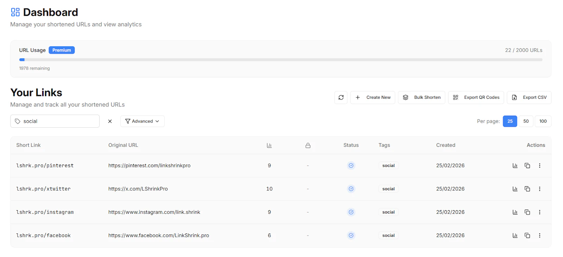563x257 pixels.
Task: Click the Create New button
Action: pyautogui.click(x=373, y=97)
